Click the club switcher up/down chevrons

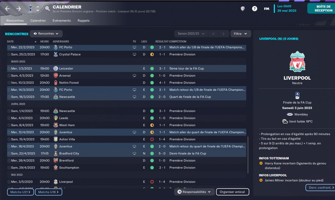[x=38, y=9]
